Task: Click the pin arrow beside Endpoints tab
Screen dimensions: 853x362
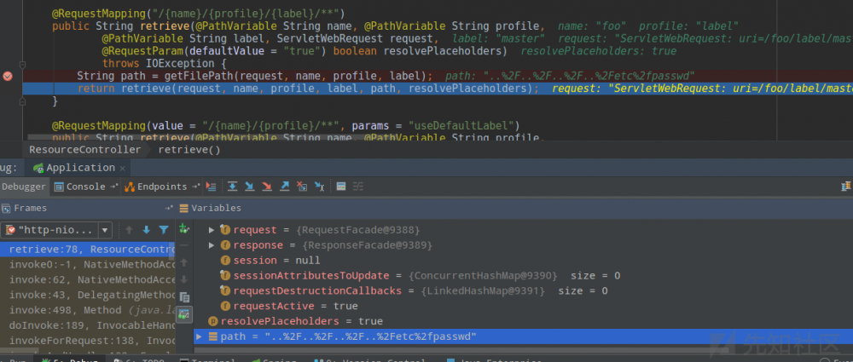Action: (x=196, y=187)
